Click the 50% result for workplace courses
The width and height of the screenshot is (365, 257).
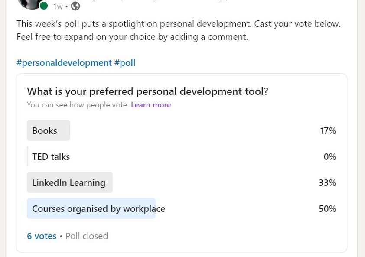click(327, 209)
